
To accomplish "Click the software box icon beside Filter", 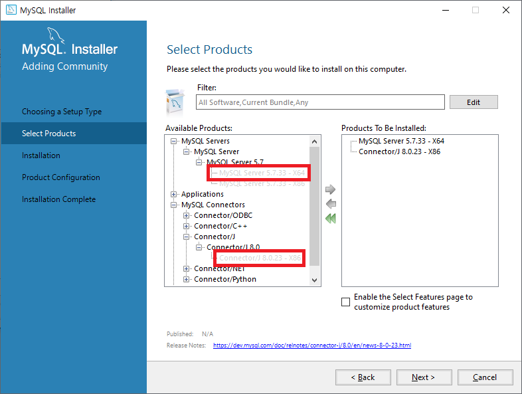I will pyautogui.click(x=175, y=102).
